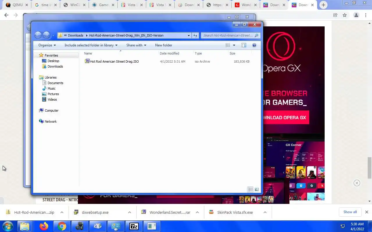The width and height of the screenshot is (372, 232).
Task: Open the view options dropdown arrow
Action: coord(234,45)
